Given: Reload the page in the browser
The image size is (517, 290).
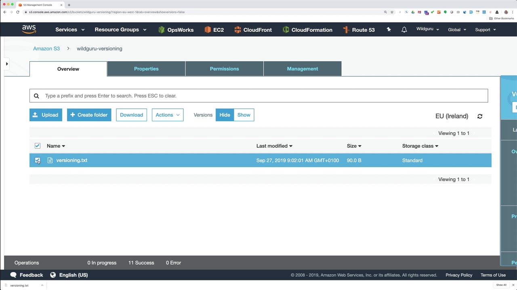Looking at the screenshot, I should pos(18,12).
